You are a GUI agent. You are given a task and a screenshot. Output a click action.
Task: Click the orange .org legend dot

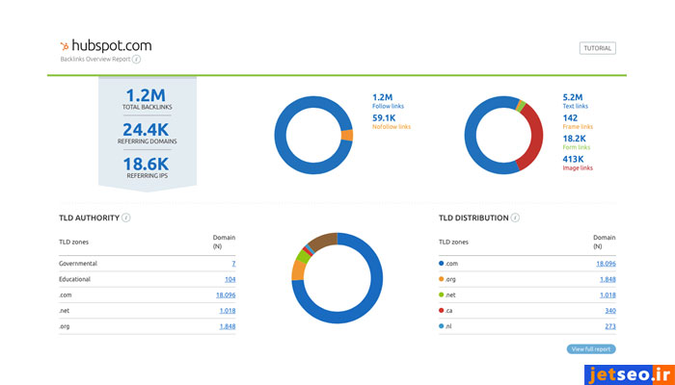[441, 278]
